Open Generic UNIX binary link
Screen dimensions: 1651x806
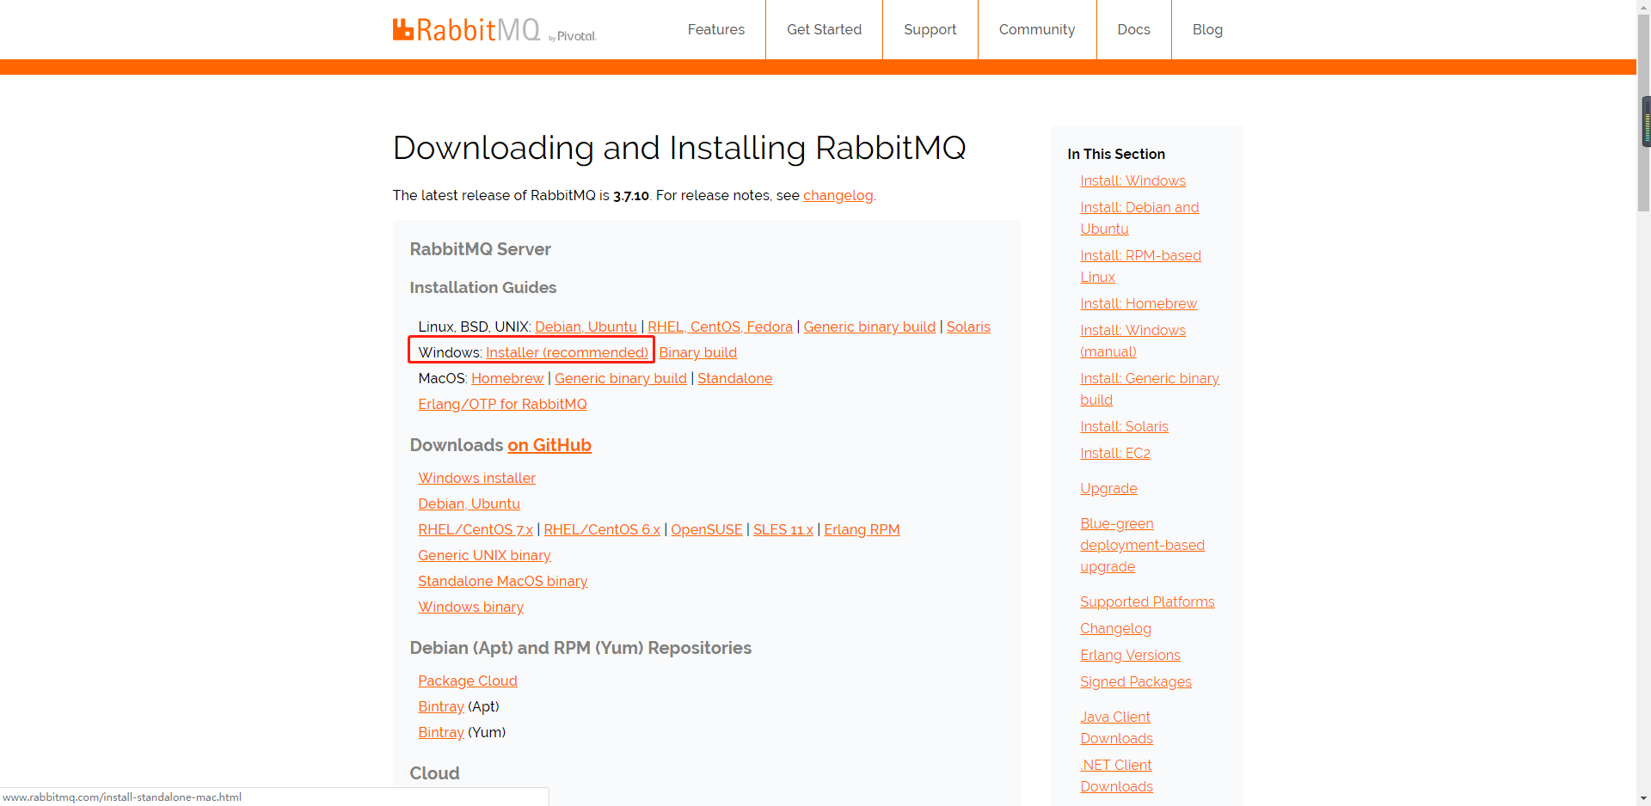[484, 555]
